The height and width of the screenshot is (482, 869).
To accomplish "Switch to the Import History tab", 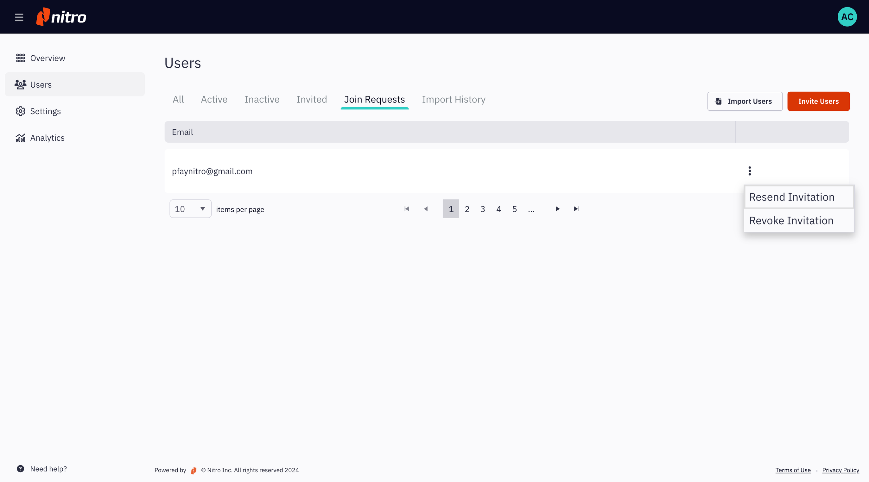I will (x=454, y=99).
